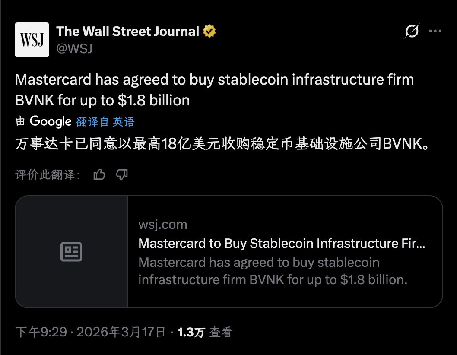457x355 pixels.
Task: Open The Wall Street Journal display name
Action: [x=128, y=32]
